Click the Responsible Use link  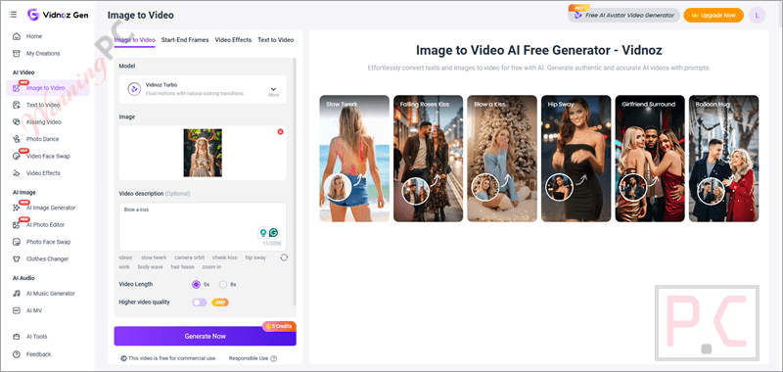click(249, 358)
